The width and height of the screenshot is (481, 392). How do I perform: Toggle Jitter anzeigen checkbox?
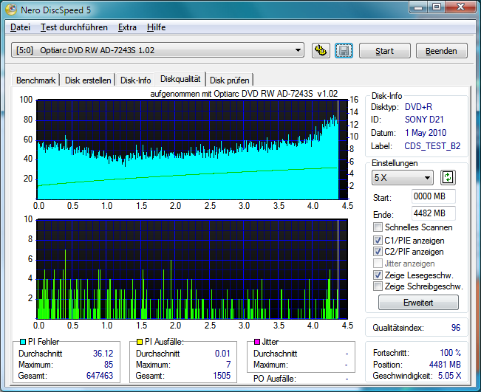coord(378,264)
